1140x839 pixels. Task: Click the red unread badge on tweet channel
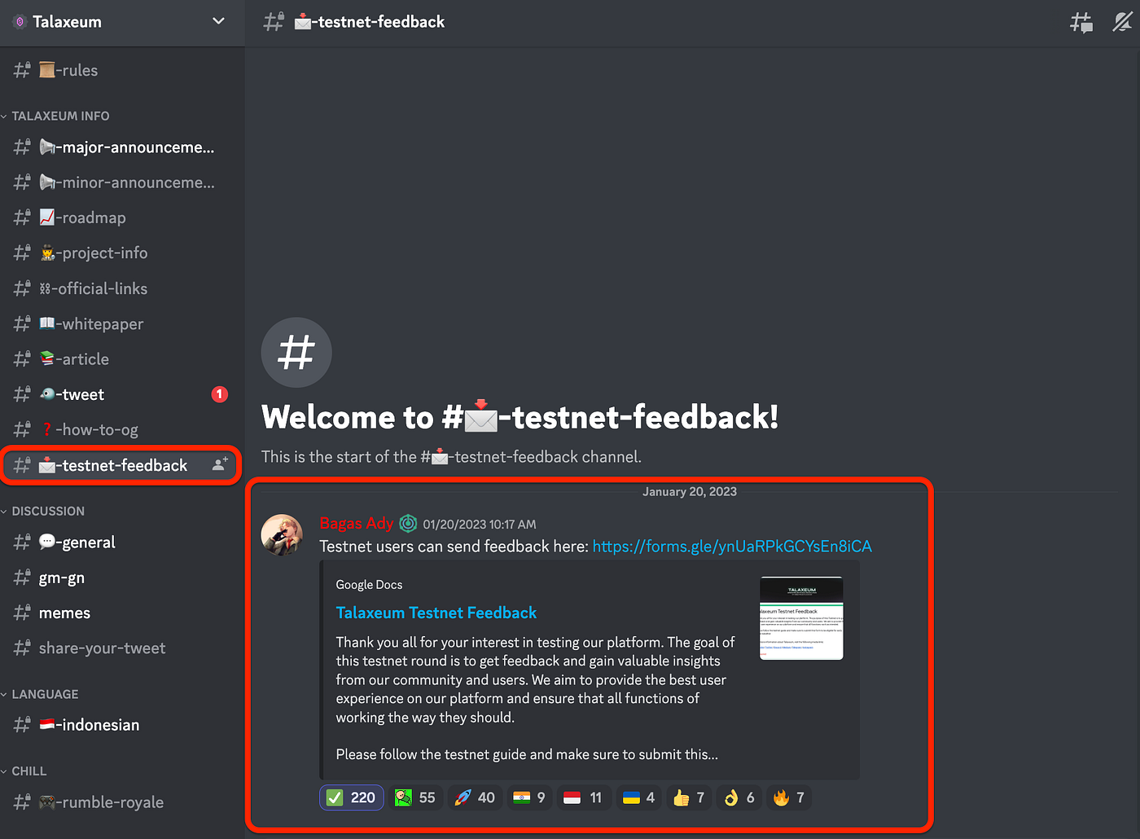point(220,394)
